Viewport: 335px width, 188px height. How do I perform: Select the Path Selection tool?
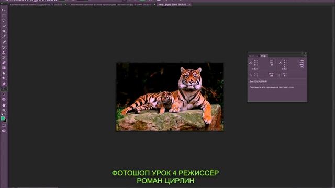(4, 94)
